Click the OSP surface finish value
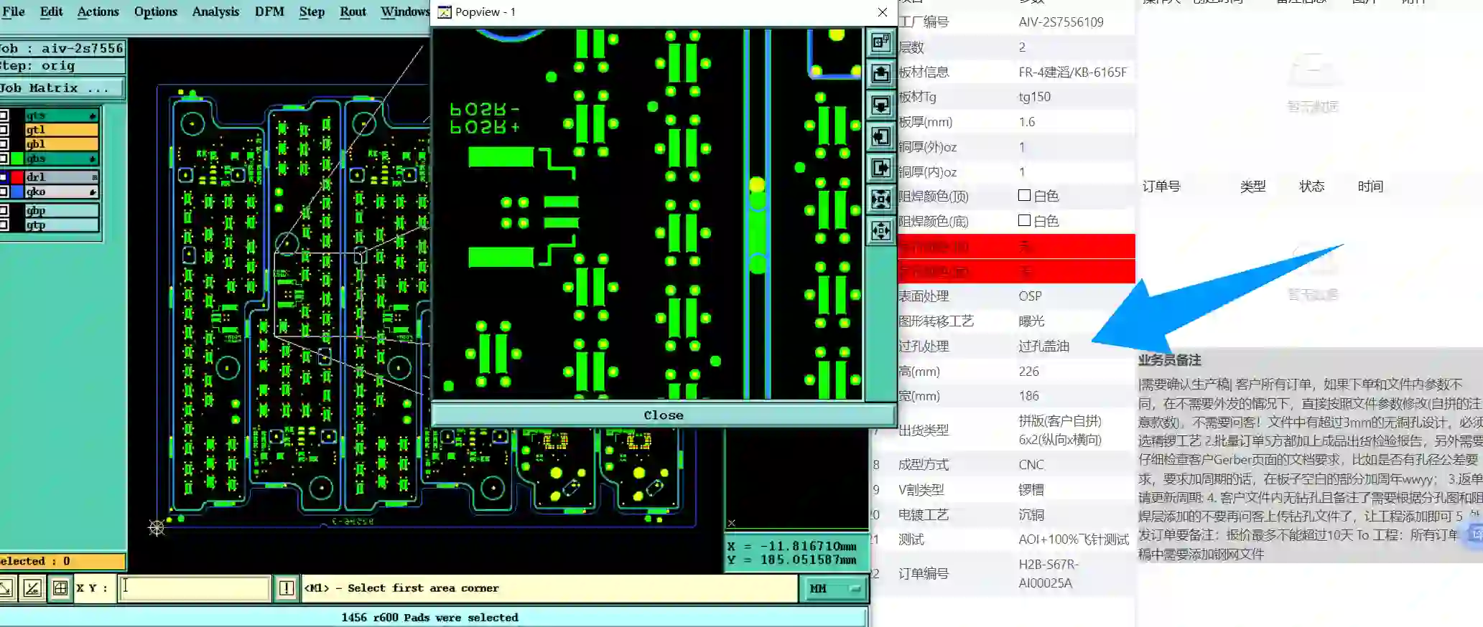 tap(1030, 296)
